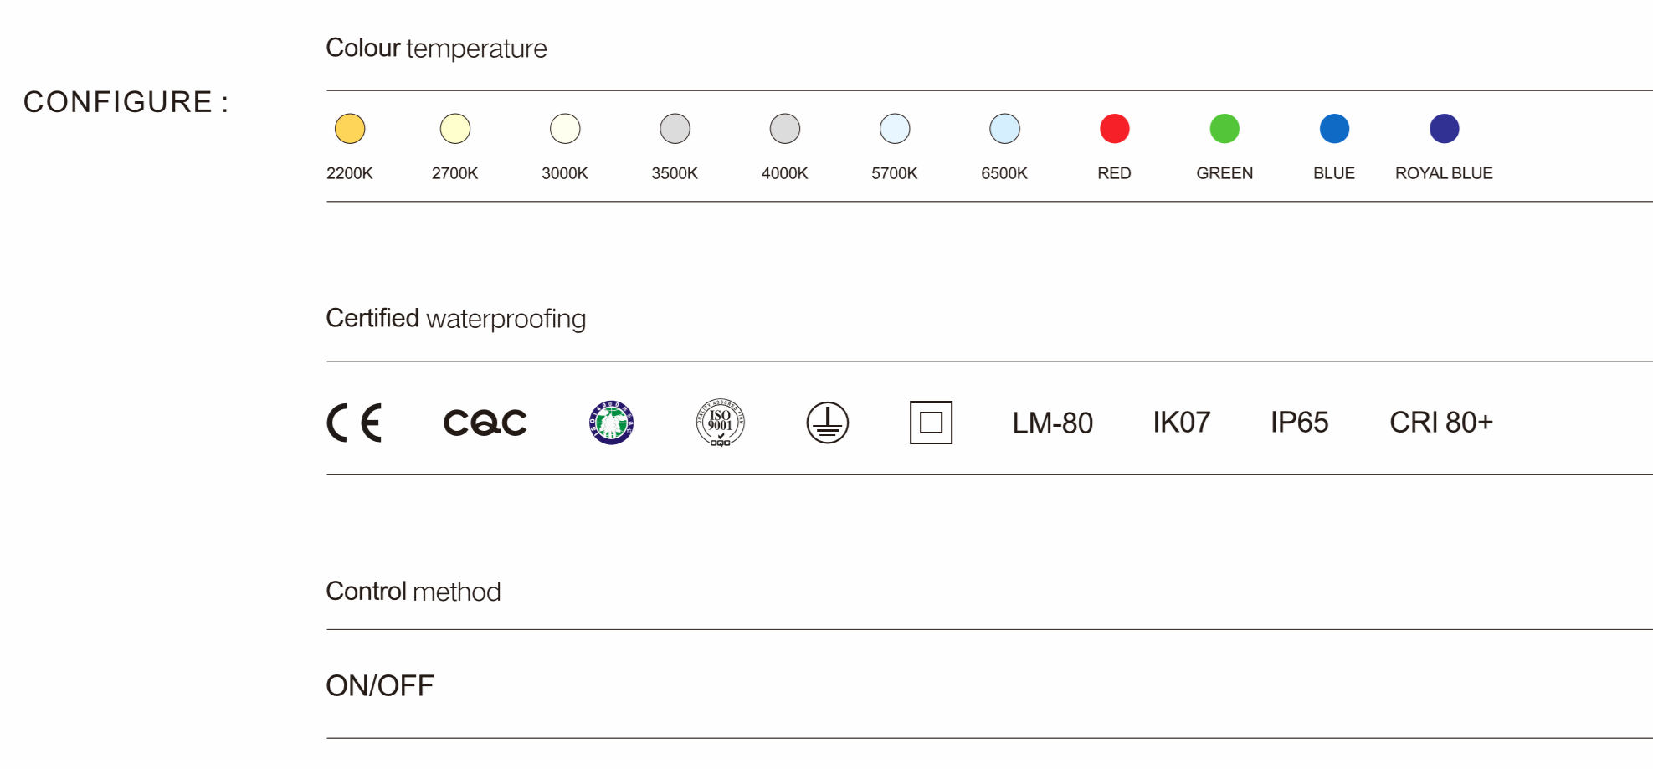Select the RED colour swatch
The image size is (1653, 769).
pos(1115,129)
